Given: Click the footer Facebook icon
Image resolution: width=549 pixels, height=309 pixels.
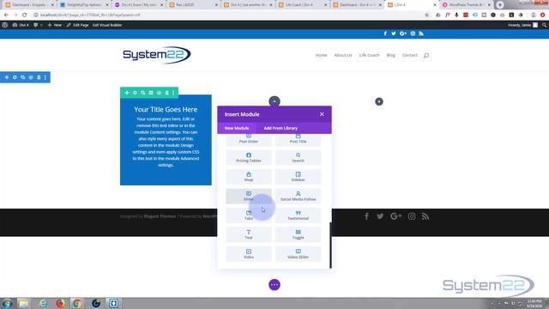Looking at the screenshot, I should point(366,216).
